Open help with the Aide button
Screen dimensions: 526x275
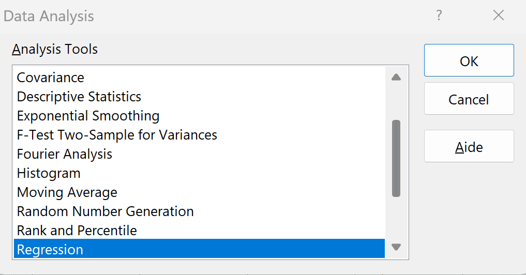tap(469, 147)
